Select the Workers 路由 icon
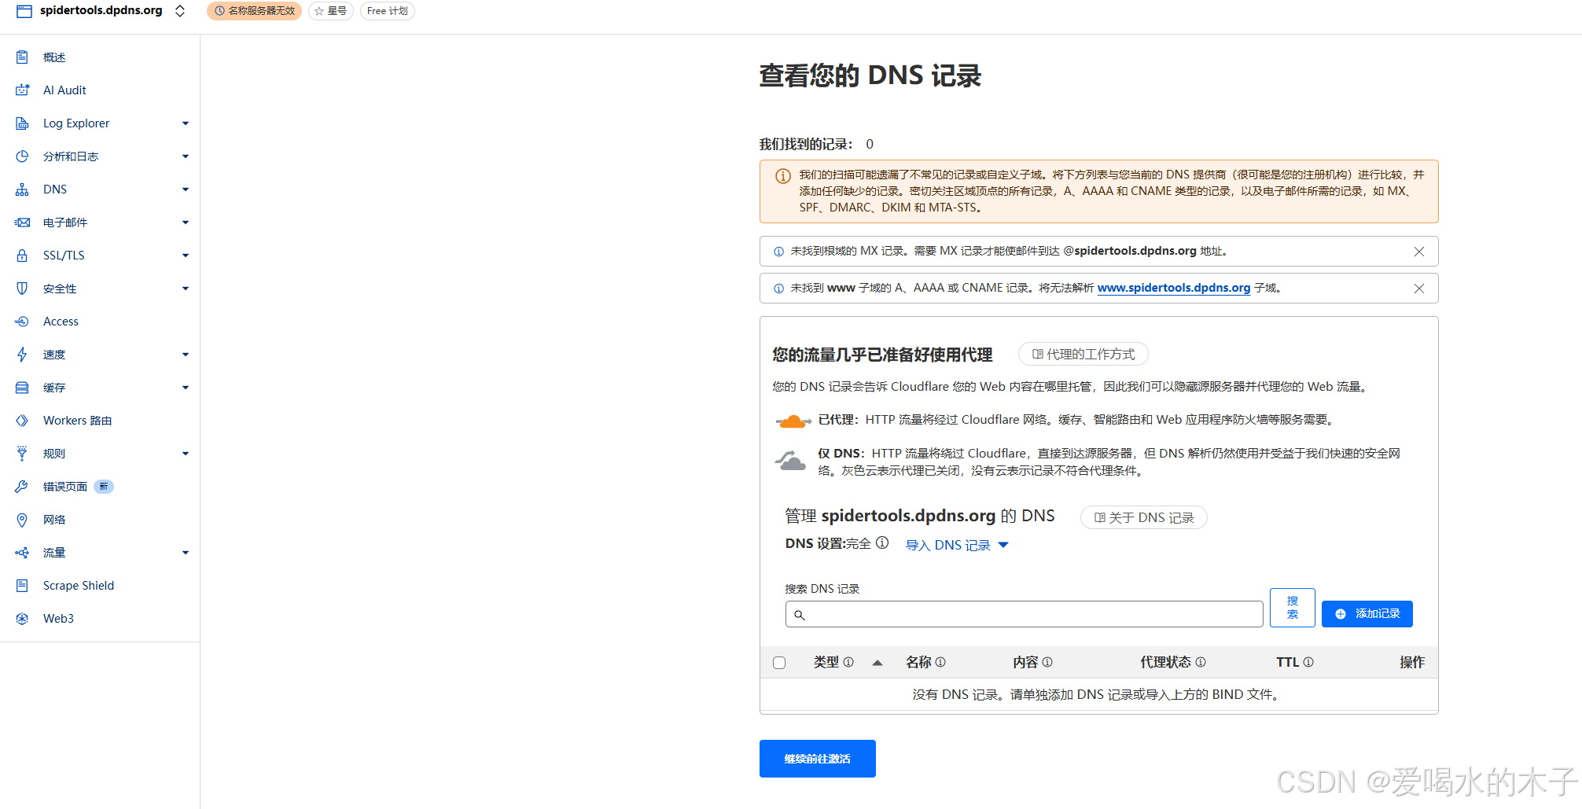The width and height of the screenshot is (1582, 809). [x=22, y=420]
